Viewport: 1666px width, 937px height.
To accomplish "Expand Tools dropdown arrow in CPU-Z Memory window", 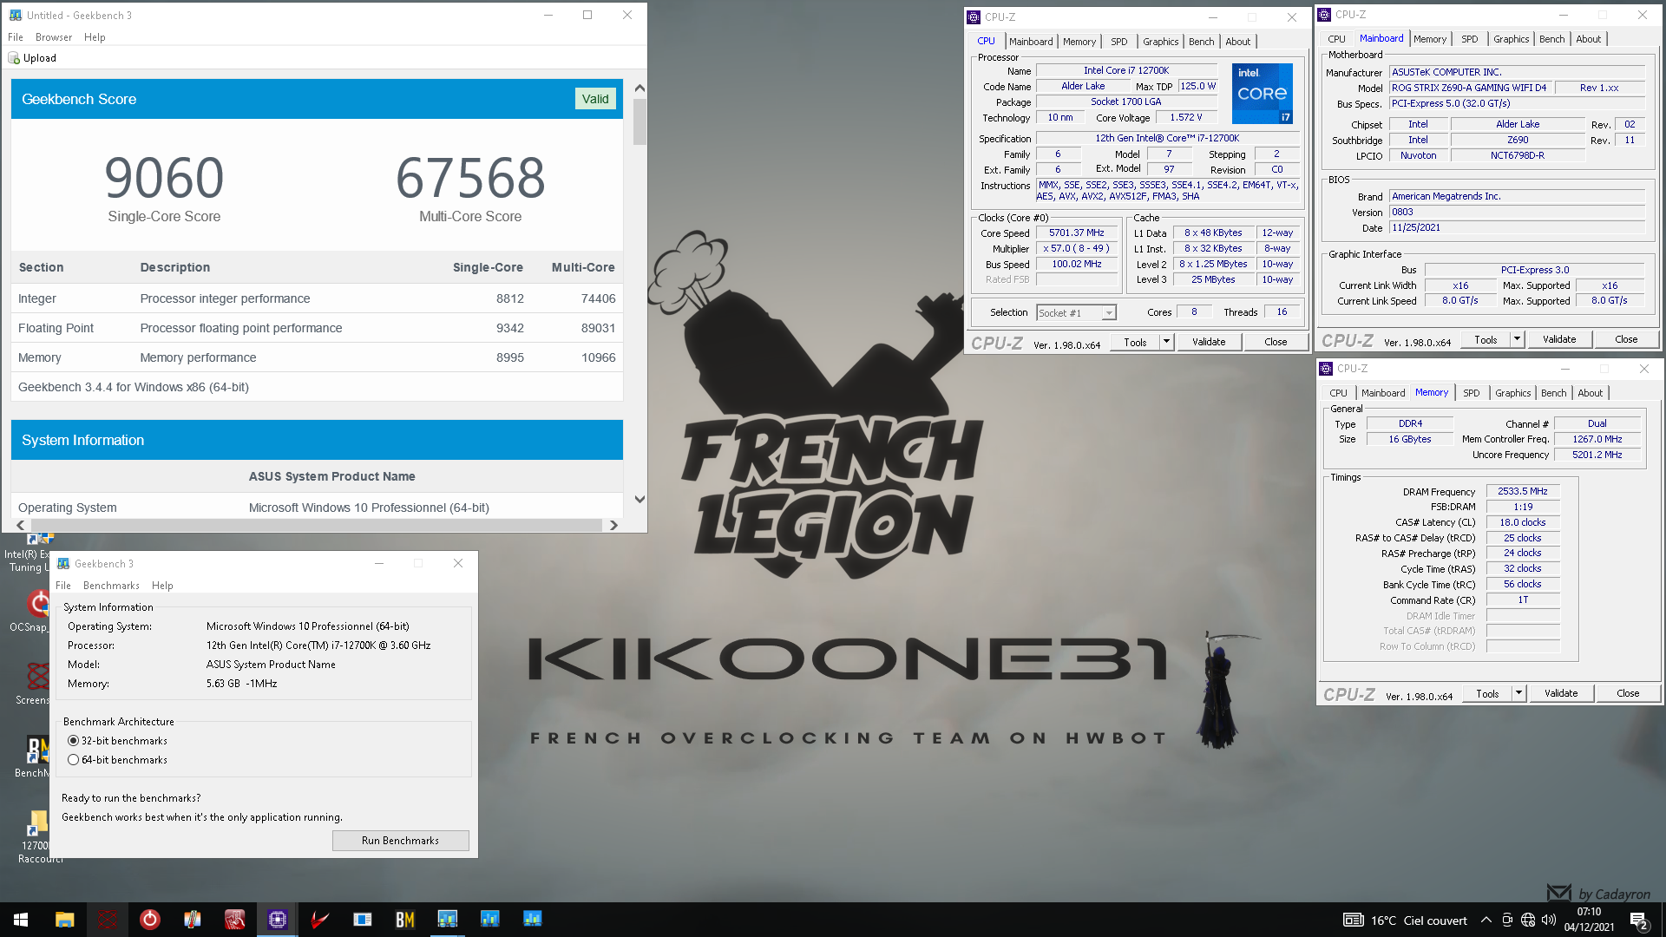I will tap(1519, 693).
